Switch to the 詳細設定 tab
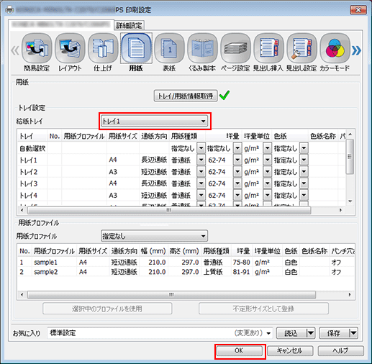372x364 pixels. coord(129,25)
